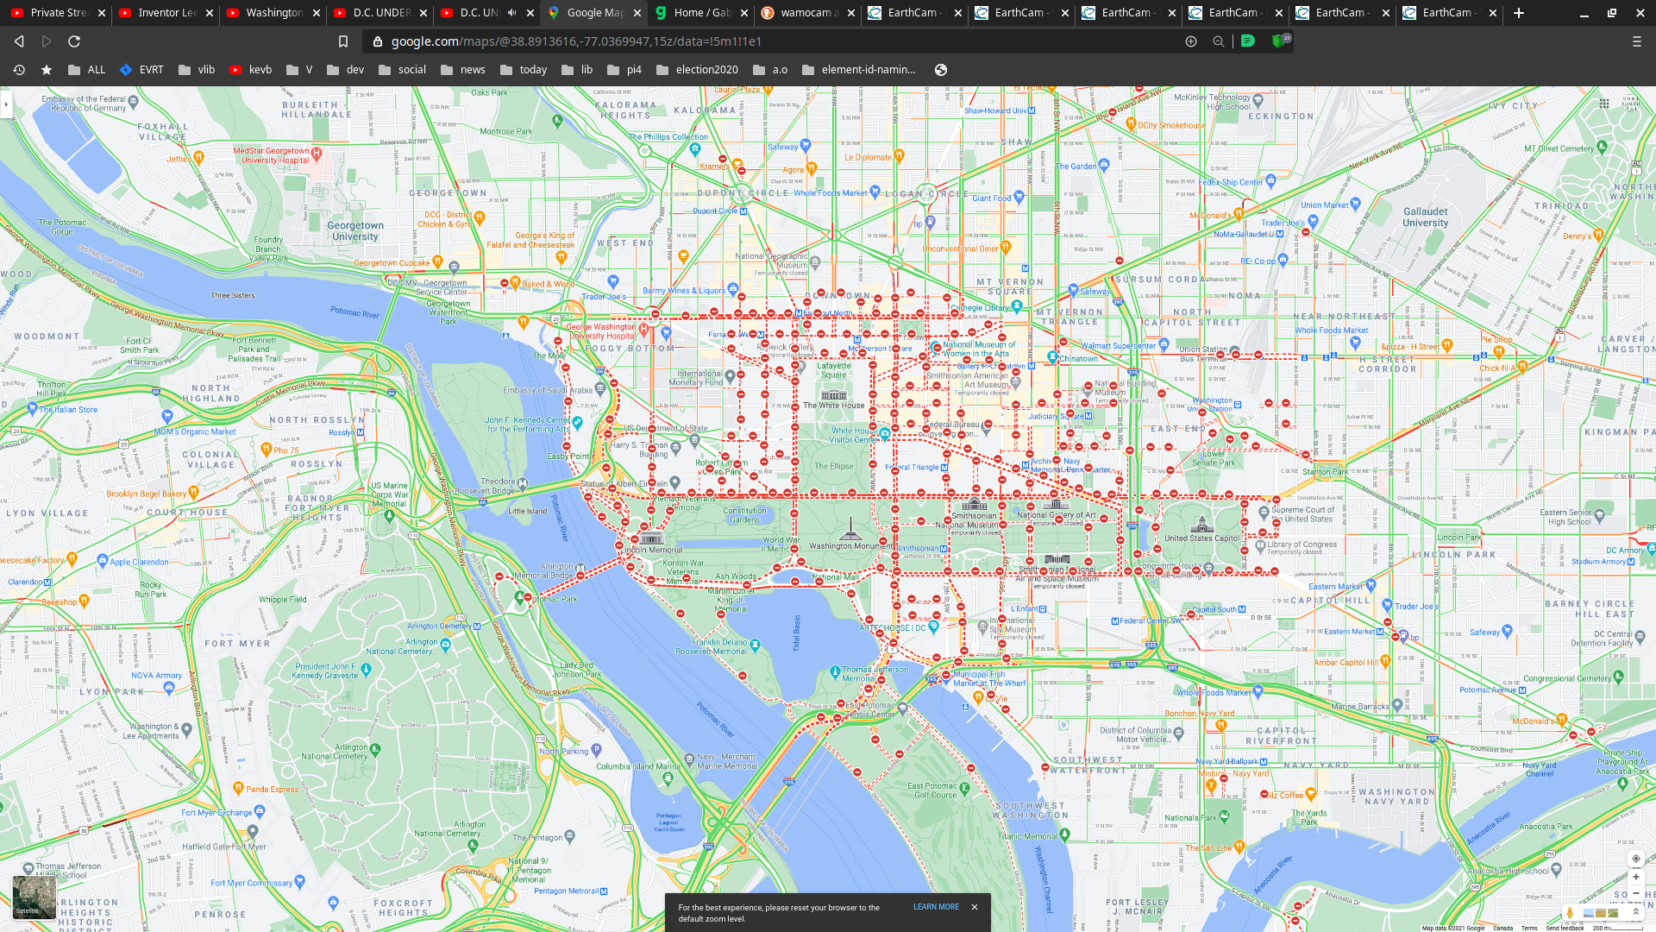
Task: Zoom in the map with plus button
Action: pos(1635,877)
